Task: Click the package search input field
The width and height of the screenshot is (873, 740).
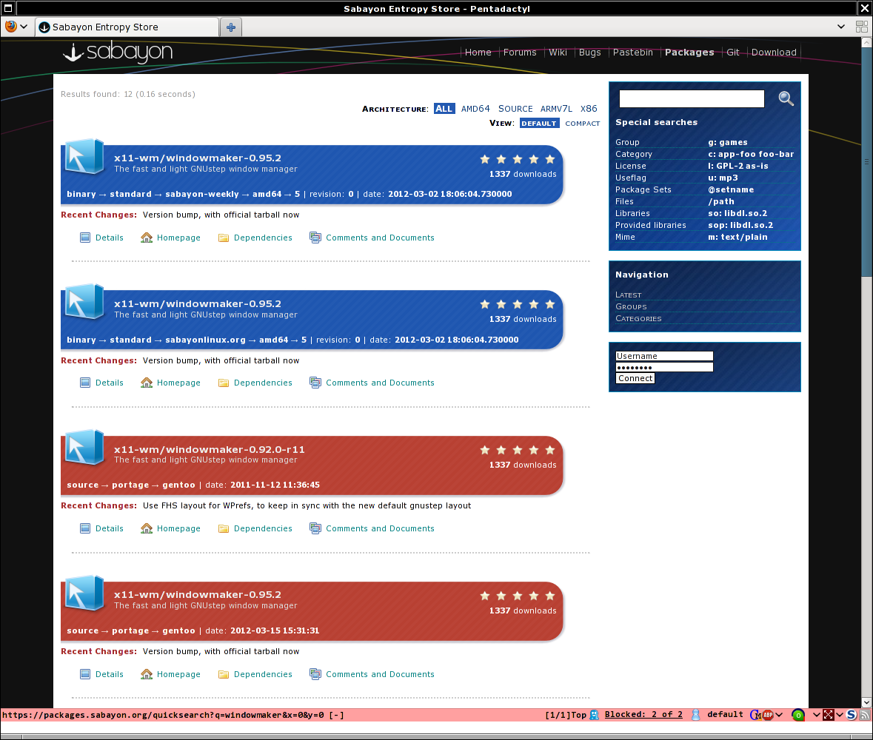Action: point(692,98)
